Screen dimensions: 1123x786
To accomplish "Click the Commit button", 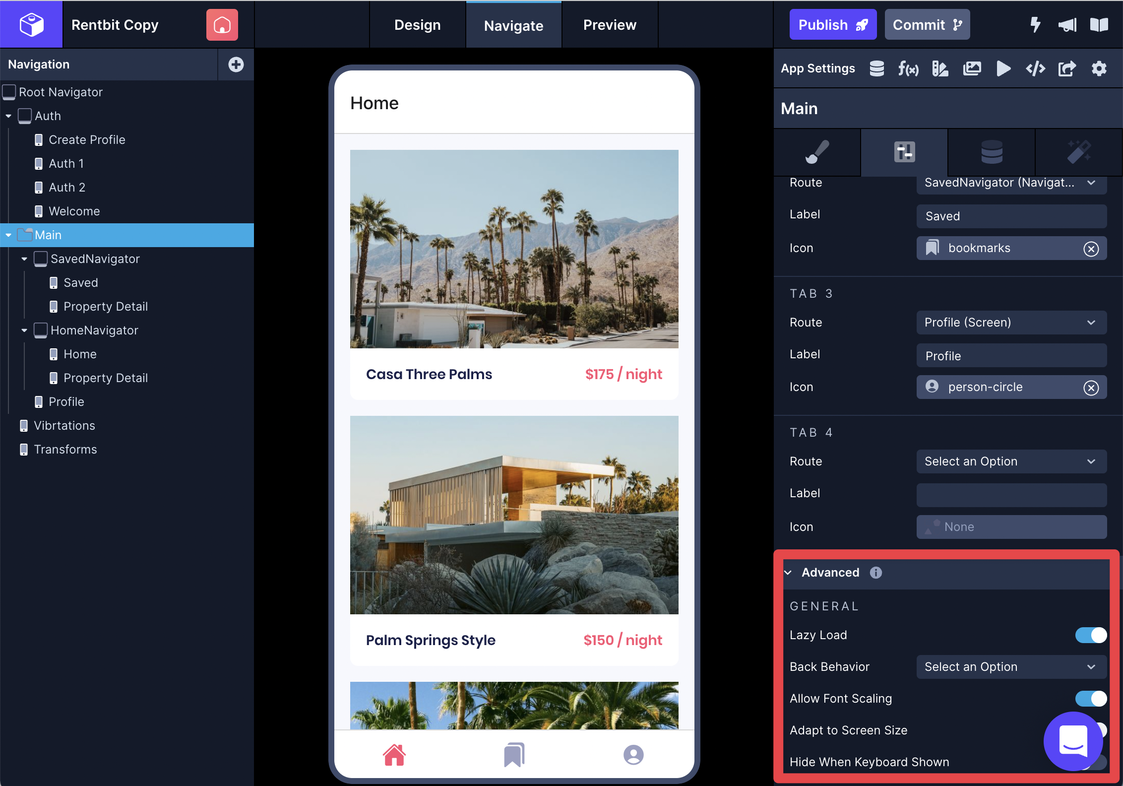I will [x=927, y=25].
